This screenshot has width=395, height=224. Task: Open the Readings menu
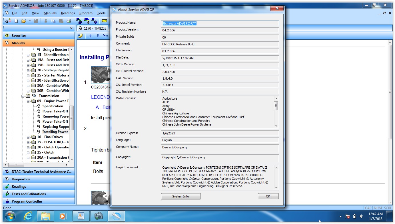point(68,13)
